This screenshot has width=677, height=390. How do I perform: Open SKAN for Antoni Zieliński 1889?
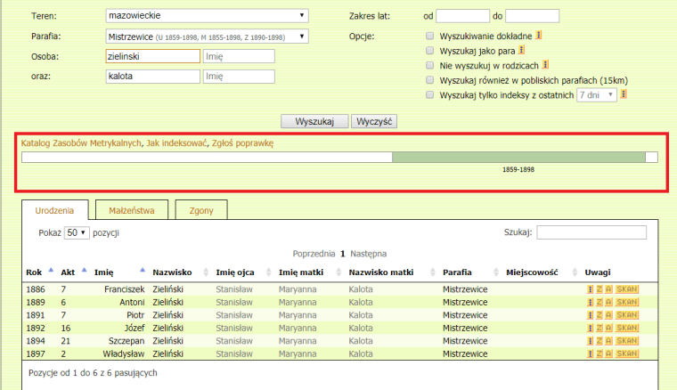(x=627, y=303)
